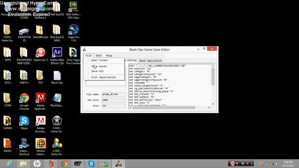Select the PatchBlocker folder icon
This screenshot has width=299, height=168.
[x=41, y=32]
